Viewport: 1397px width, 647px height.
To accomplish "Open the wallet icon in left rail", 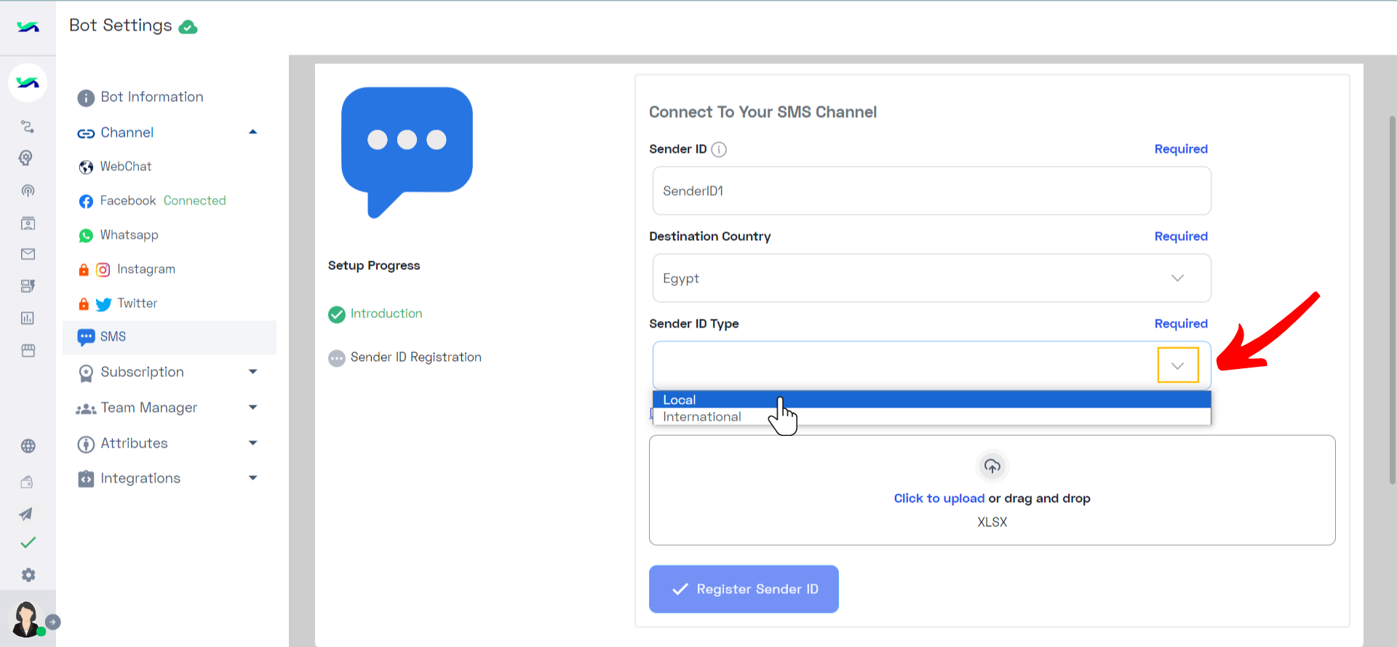I will point(28,482).
